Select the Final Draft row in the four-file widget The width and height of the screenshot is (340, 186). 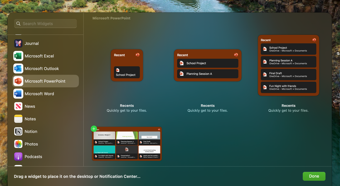(288, 74)
